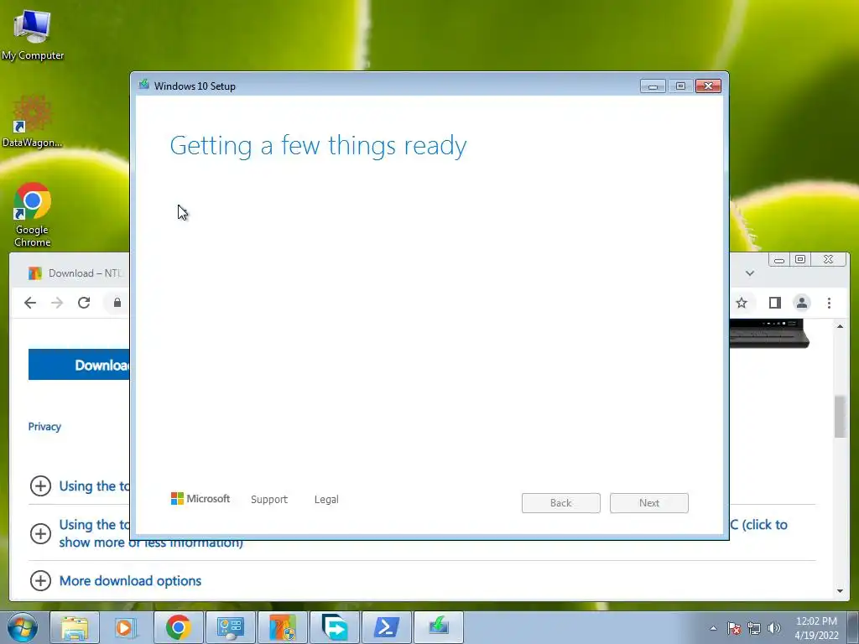
Task: View site info via the padlock icon
Action: click(x=117, y=303)
